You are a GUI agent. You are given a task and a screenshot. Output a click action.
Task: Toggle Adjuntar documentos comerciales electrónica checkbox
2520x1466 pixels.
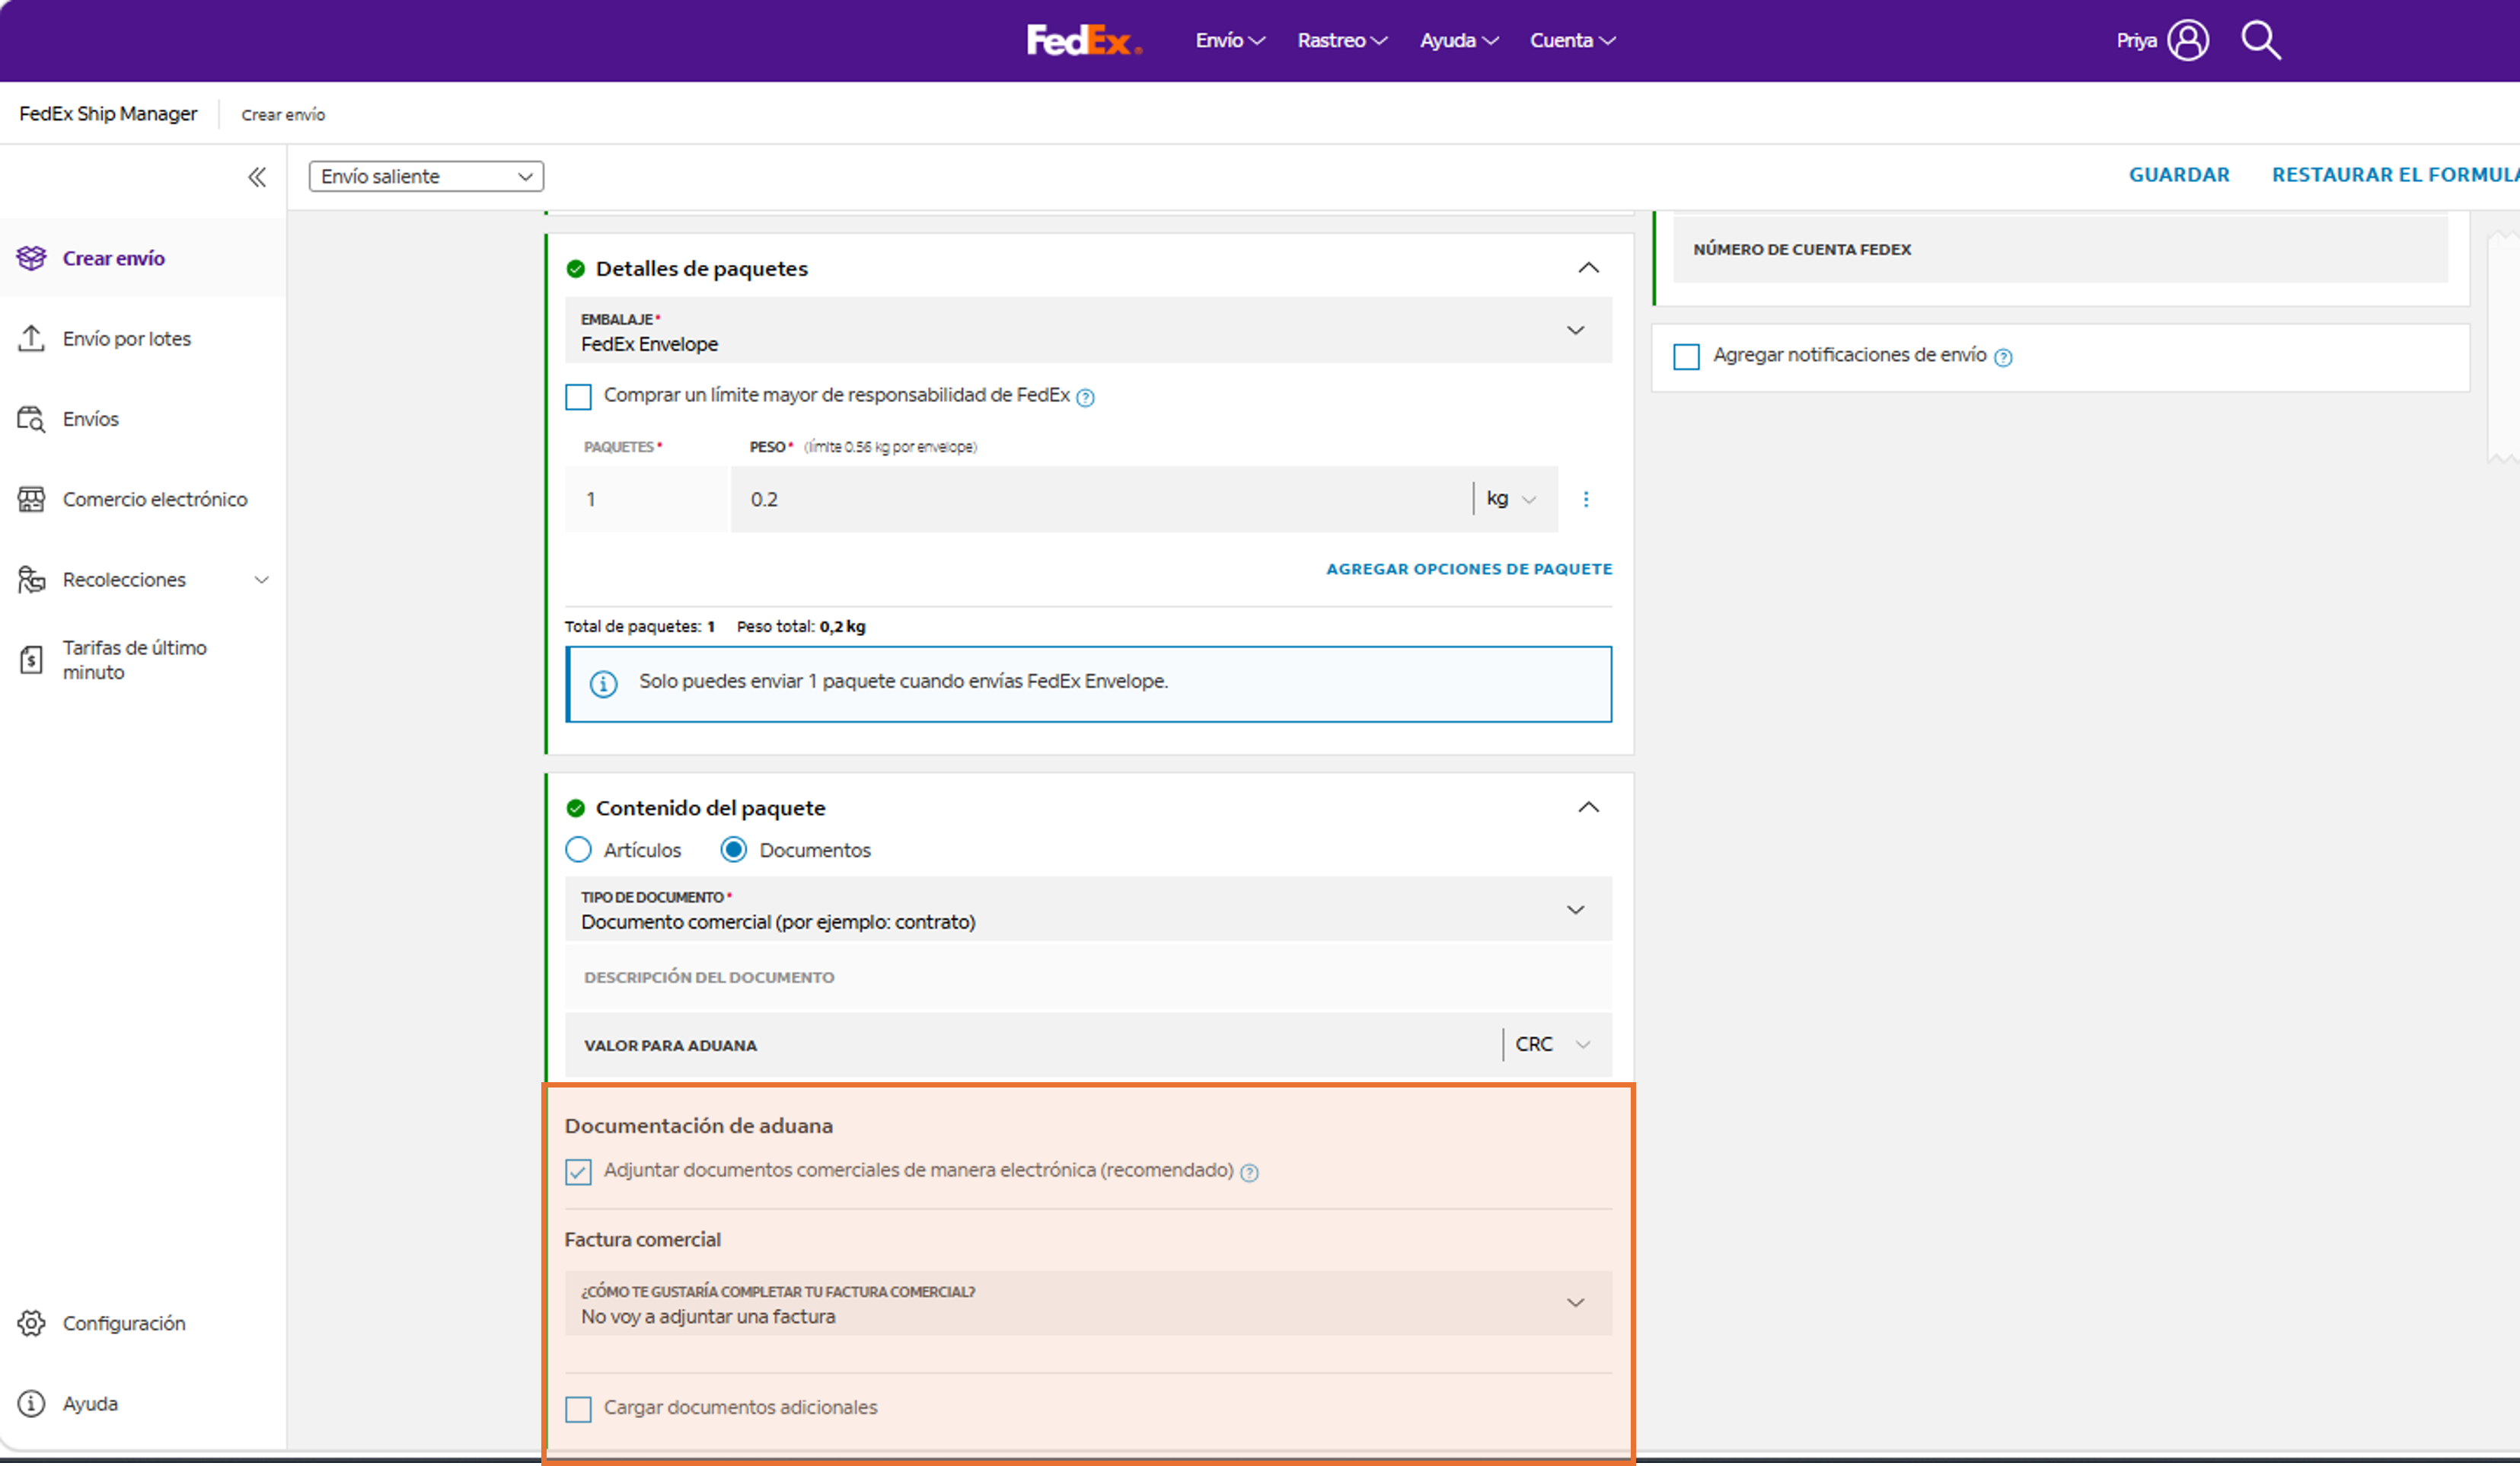click(578, 1171)
